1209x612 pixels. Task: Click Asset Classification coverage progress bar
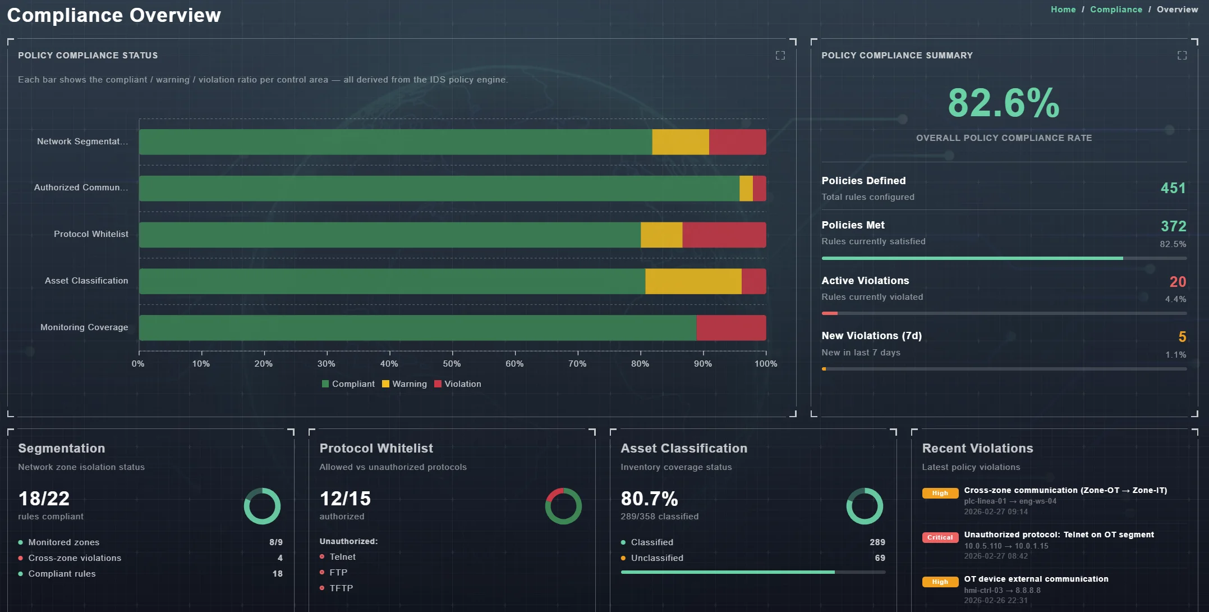[x=753, y=572]
